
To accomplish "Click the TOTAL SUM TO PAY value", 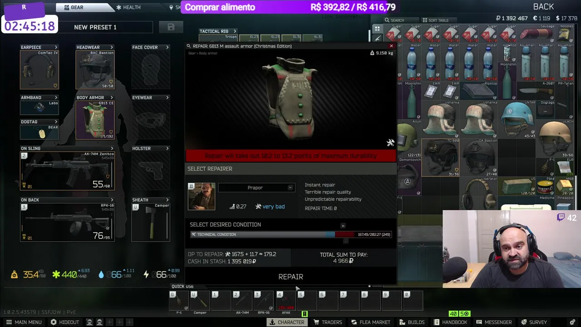I will pyautogui.click(x=344, y=261).
